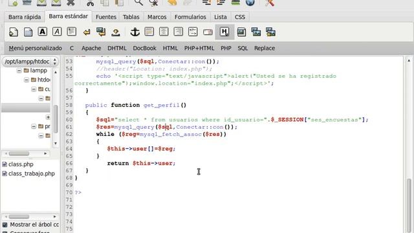414x233 pixels.
Task: Apply italic with the italic A icon
Action: (57, 32)
